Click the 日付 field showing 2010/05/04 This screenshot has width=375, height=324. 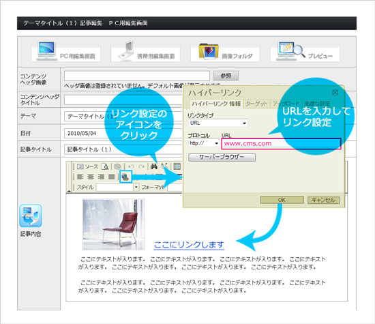point(123,133)
